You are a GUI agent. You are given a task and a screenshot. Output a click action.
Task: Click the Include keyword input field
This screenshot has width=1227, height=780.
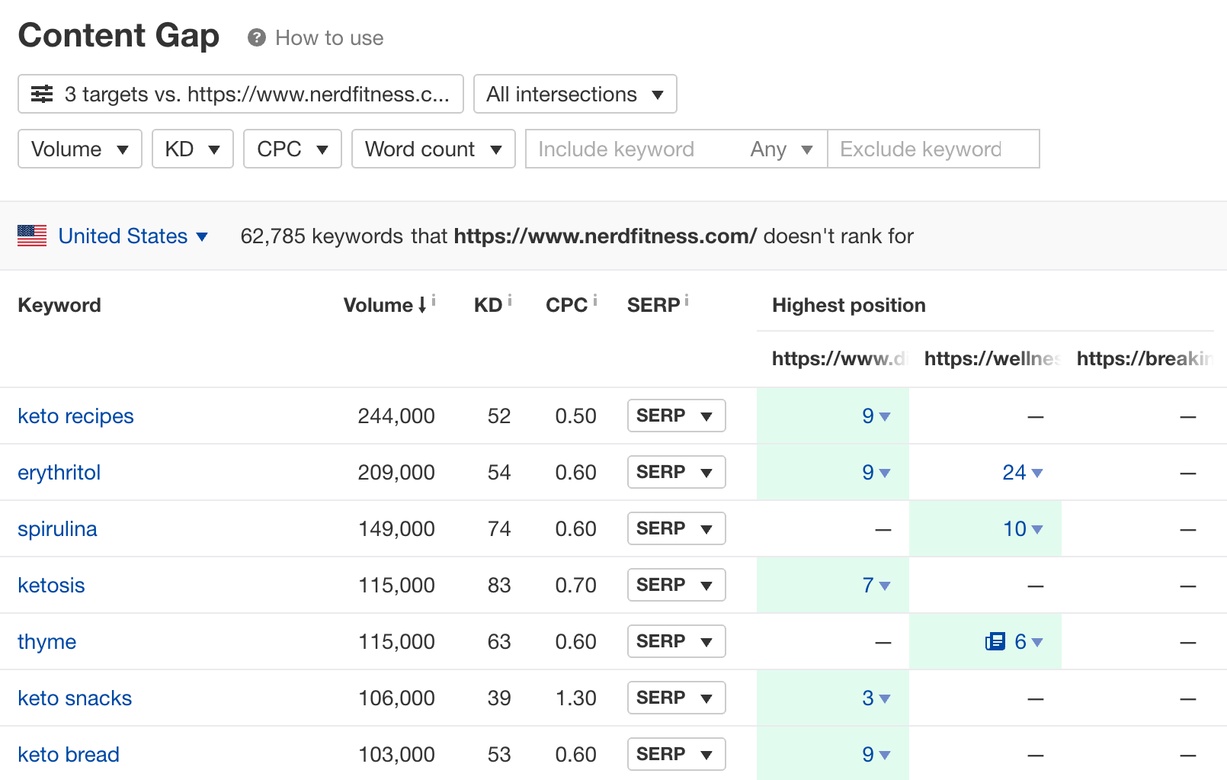point(633,149)
